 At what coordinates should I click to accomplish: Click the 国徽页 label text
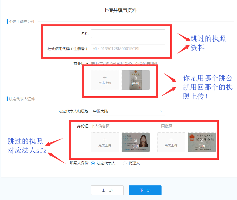click(x=167, y=126)
